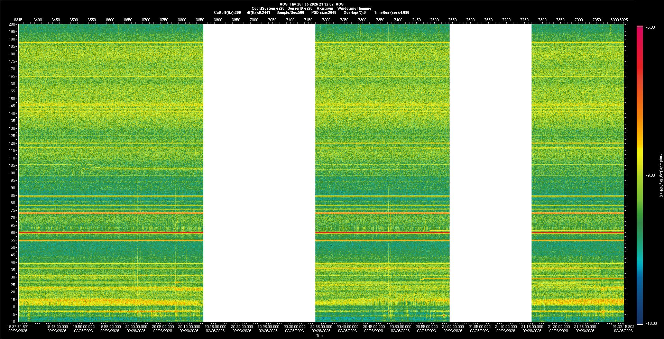664x339 pixels.
Task: Click the PSD size:2048 parameter text
Action: click(323, 12)
